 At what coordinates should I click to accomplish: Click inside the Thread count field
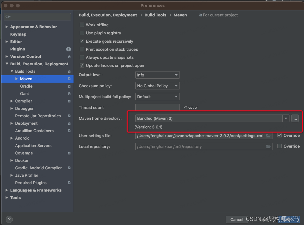point(157,107)
